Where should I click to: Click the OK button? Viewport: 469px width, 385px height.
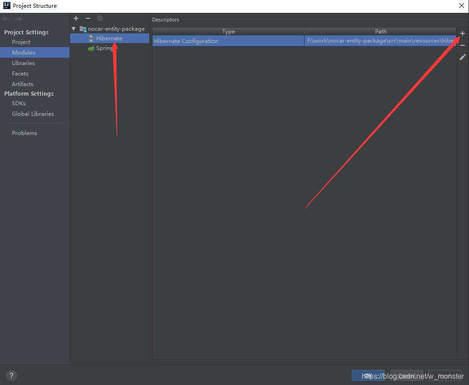pyautogui.click(x=368, y=375)
